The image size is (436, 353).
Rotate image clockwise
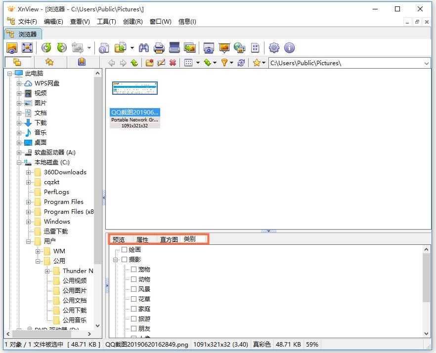62,48
